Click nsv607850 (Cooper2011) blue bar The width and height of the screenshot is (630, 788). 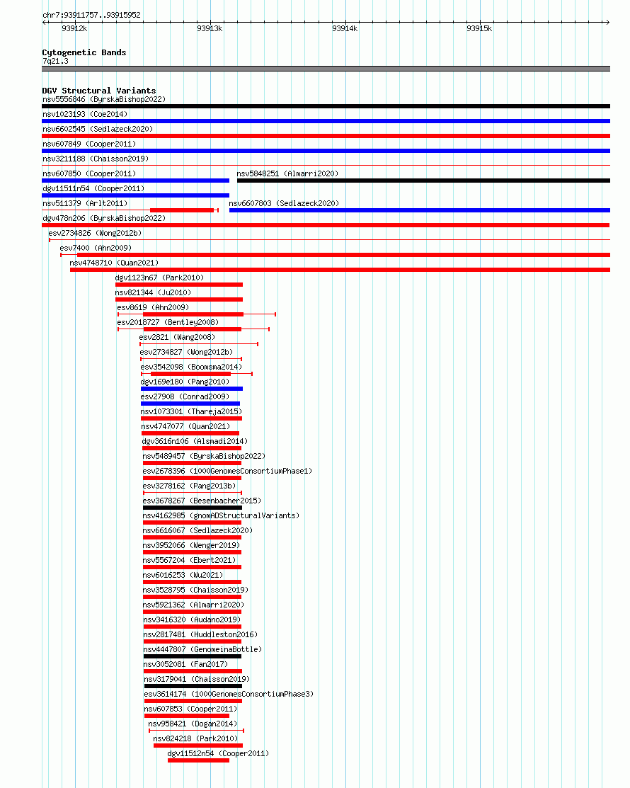click(136, 181)
